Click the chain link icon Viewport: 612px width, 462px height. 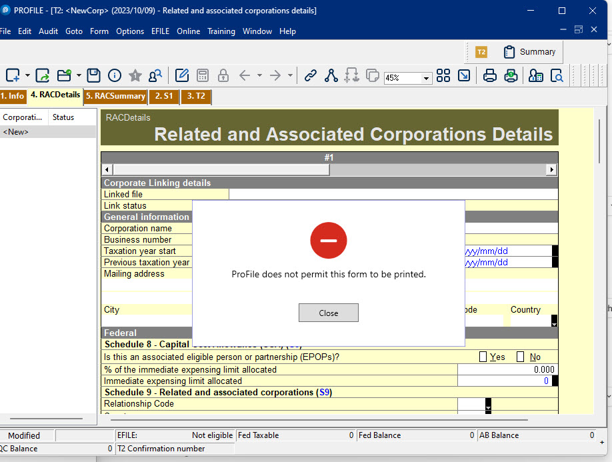(x=310, y=75)
